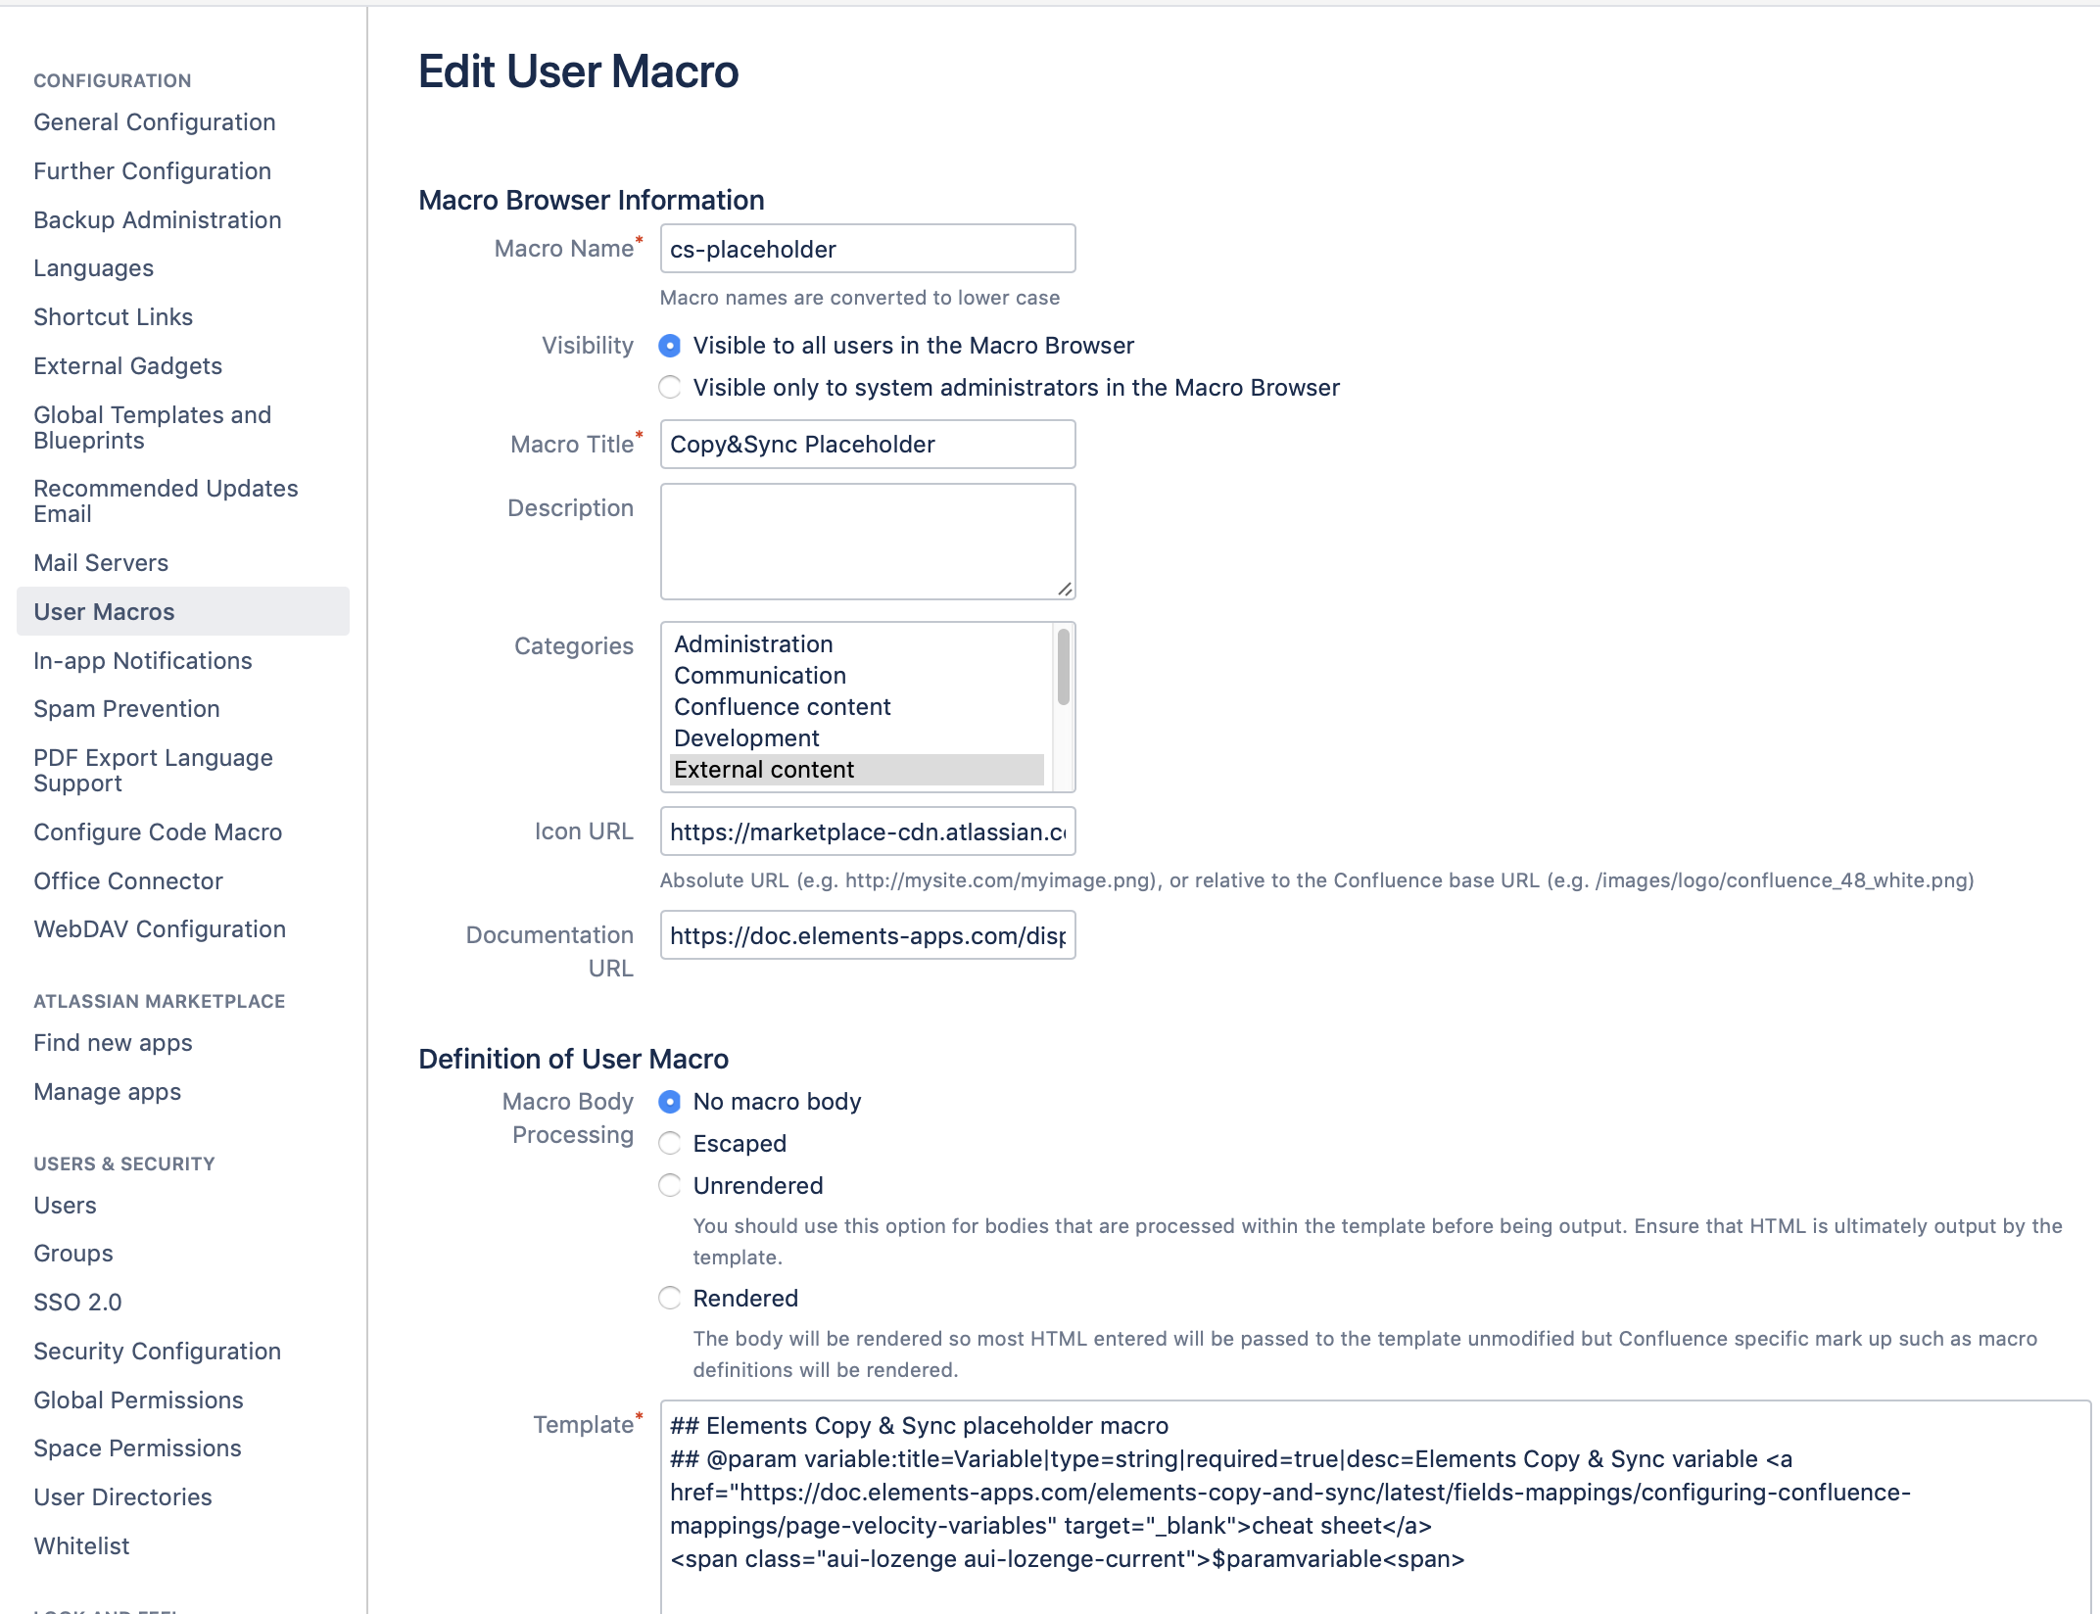
Task: Navigate to Backup Administration
Action: pyautogui.click(x=157, y=219)
